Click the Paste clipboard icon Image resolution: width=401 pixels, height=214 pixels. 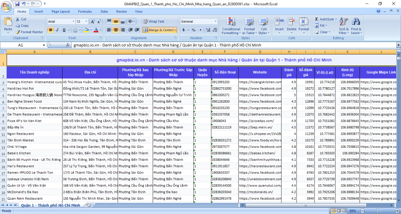coord(8,22)
